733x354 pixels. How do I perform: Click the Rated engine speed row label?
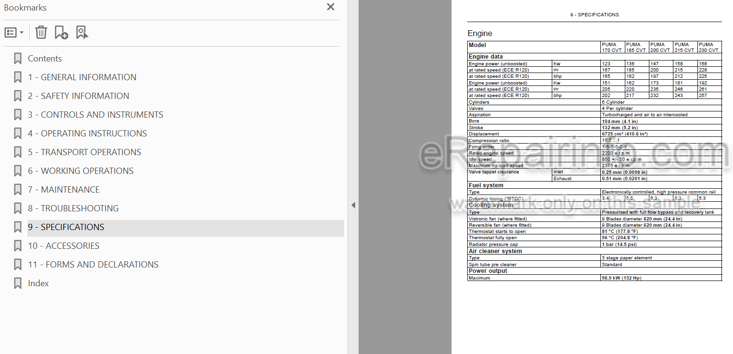[x=491, y=153]
